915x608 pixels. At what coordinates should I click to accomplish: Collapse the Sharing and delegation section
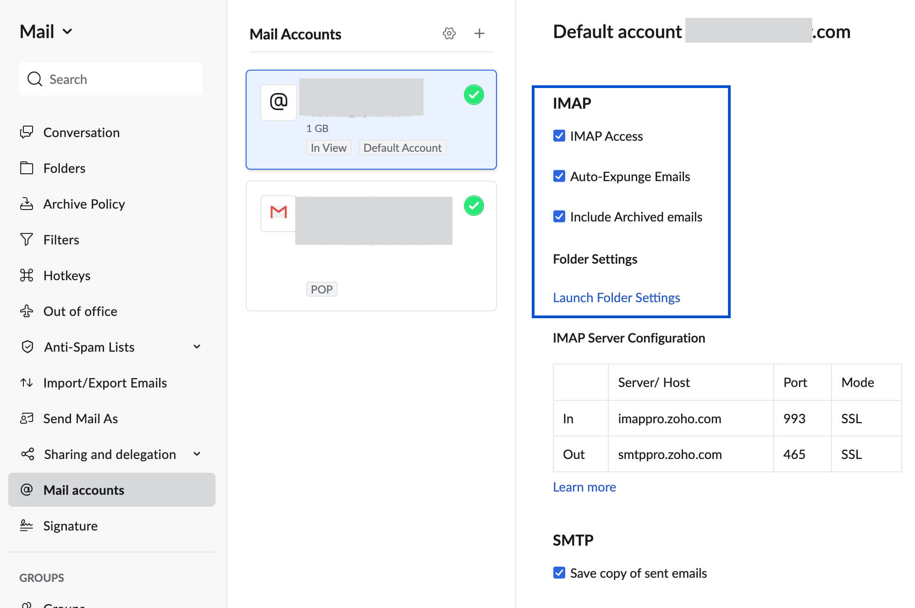coord(196,454)
